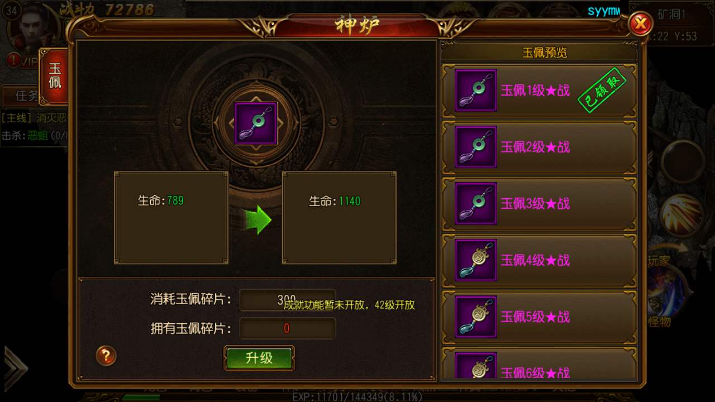Click the next-level 生命:1140 stat box
715x402 pixels.
pos(339,218)
